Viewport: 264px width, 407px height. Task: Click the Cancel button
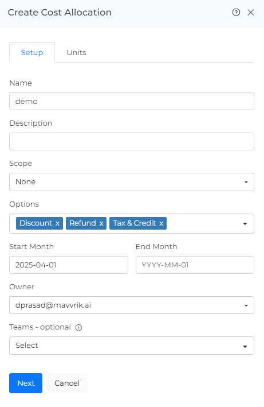(67, 383)
